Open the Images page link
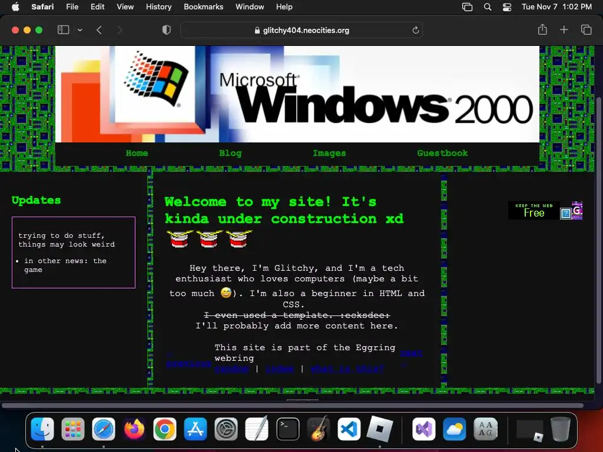This screenshot has width=603, height=452. pyautogui.click(x=329, y=153)
